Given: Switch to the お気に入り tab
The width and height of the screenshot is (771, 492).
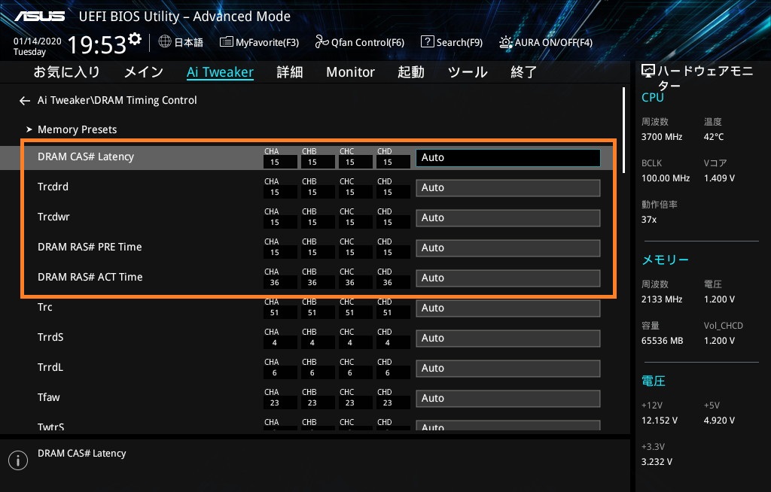Looking at the screenshot, I should click(x=66, y=72).
